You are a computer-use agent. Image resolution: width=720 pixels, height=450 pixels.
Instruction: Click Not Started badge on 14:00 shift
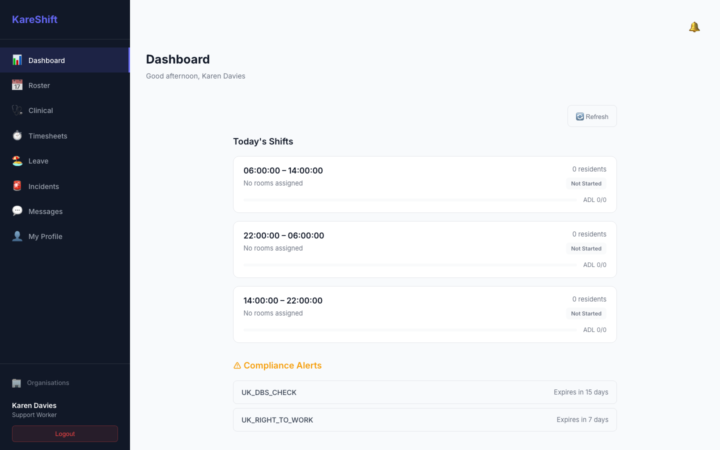586,313
